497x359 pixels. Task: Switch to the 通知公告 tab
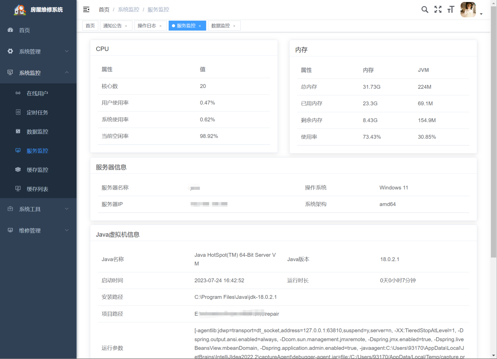point(112,26)
